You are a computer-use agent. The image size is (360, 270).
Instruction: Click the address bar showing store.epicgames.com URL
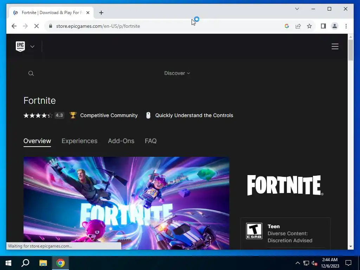pyautogui.click(x=163, y=26)
